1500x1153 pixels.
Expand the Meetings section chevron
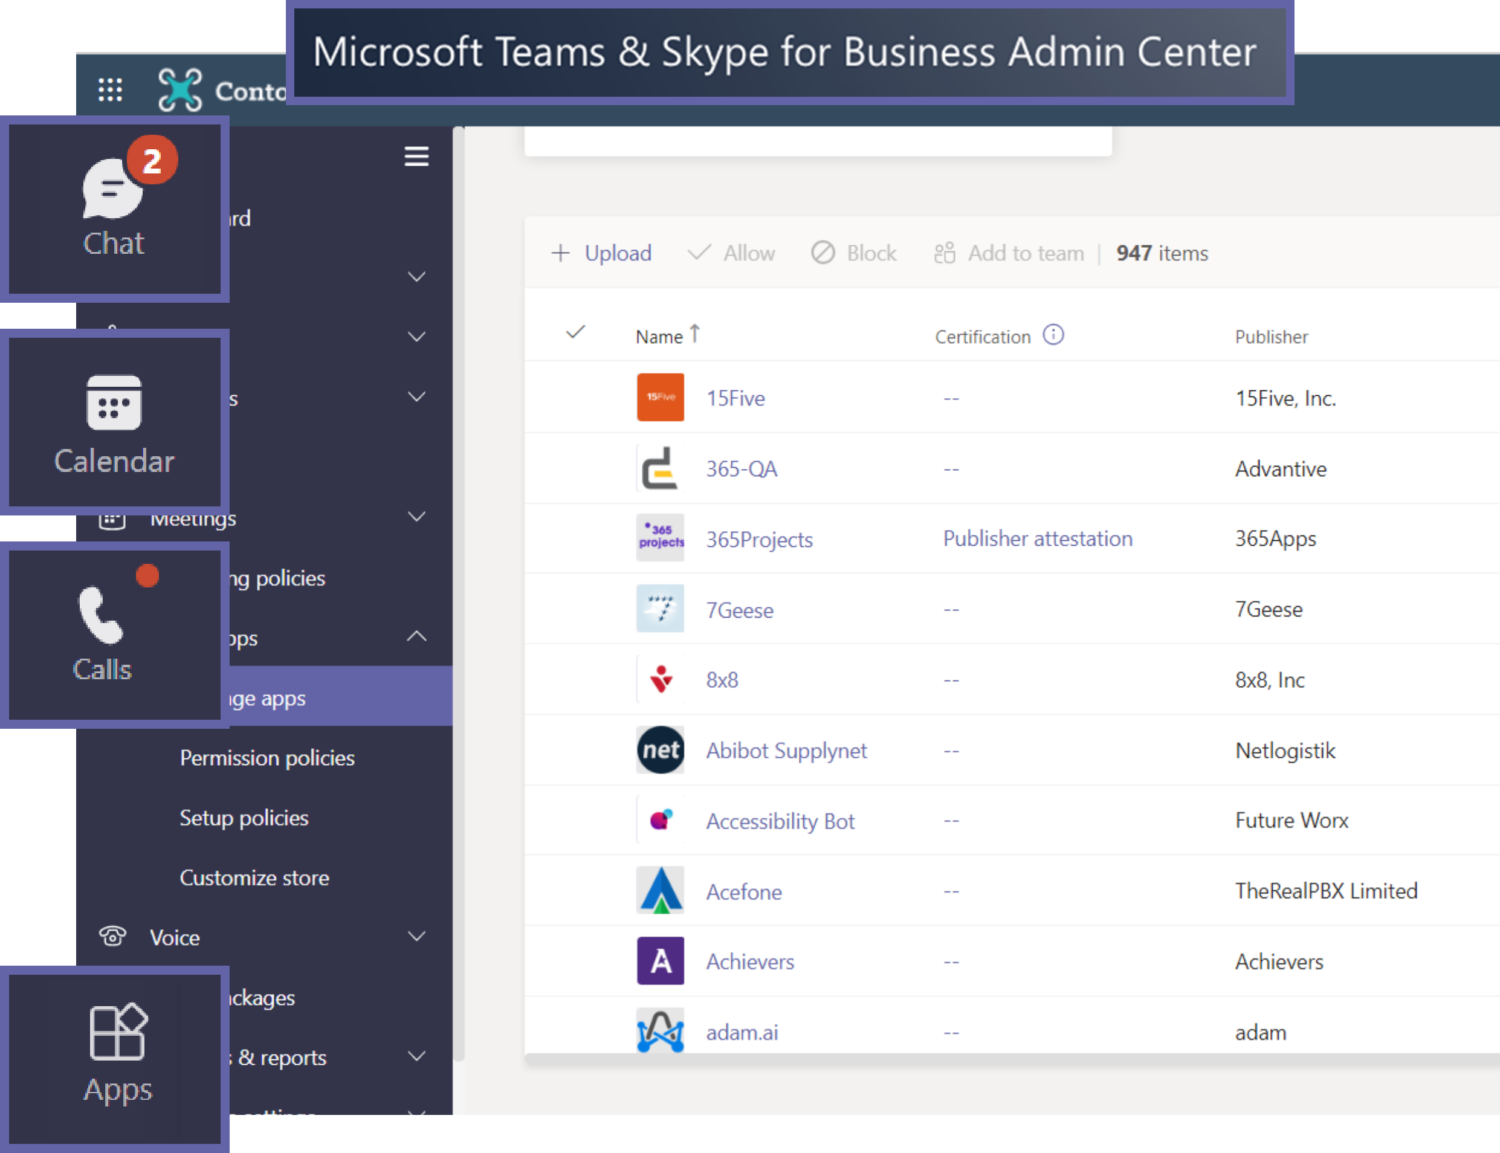[x=416, y=516]
